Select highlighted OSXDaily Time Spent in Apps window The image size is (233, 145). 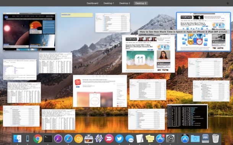[x=204, y=32]
